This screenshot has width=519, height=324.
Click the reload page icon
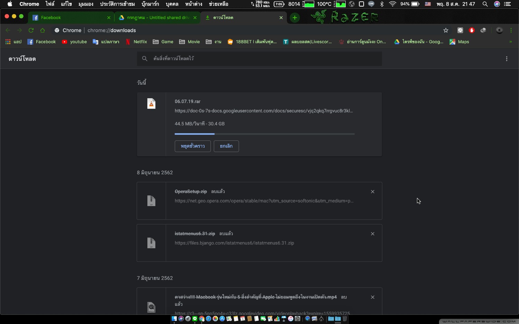click(x=31, y=30)
